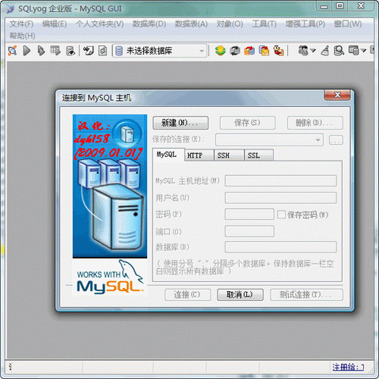379x379 pixels.
Task: Click the import tool icon before the broom
Action: coord(303,50)
